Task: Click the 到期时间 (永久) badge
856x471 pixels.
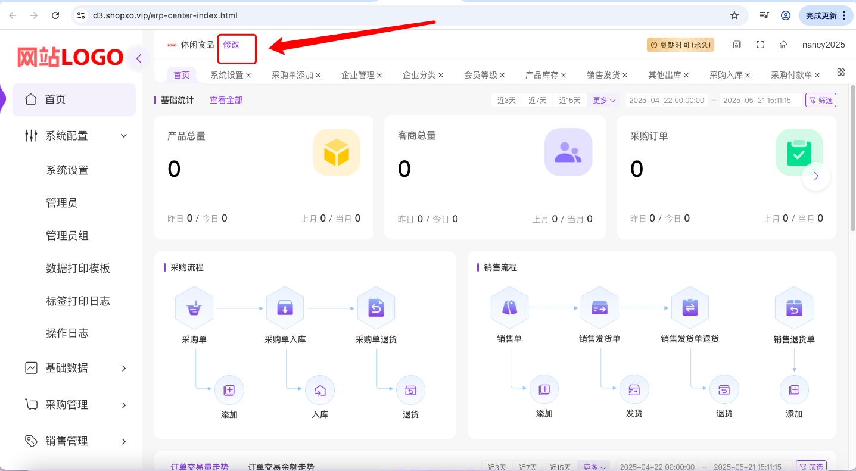Action: point(680,45)
